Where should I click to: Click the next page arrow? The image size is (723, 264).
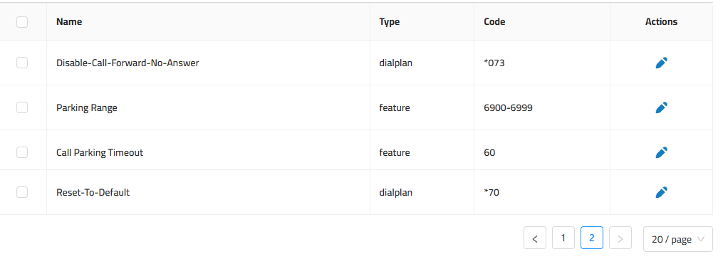pyautogui.click(x=620, y=238)
